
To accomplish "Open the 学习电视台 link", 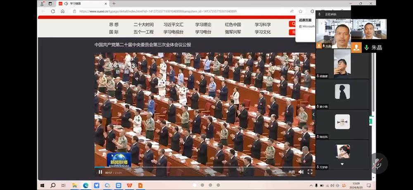I will 173,32.
